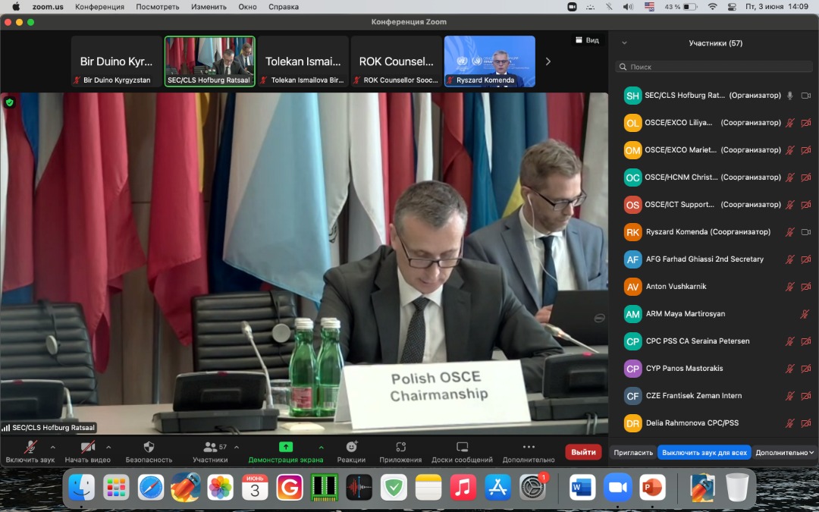The width and height of the screenshot is (819, 512).
Task: Open the Participants panel button
Action: 210,452
